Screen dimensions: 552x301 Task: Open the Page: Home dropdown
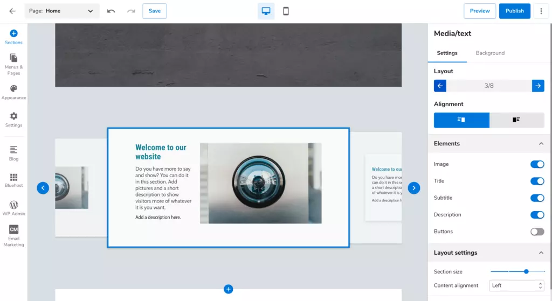tap(62, 11)
